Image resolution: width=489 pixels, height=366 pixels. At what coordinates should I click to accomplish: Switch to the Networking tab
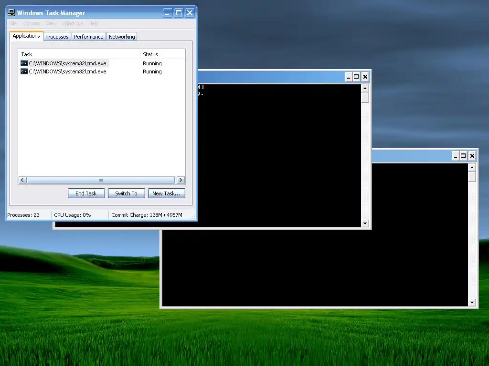pos(122,37)
